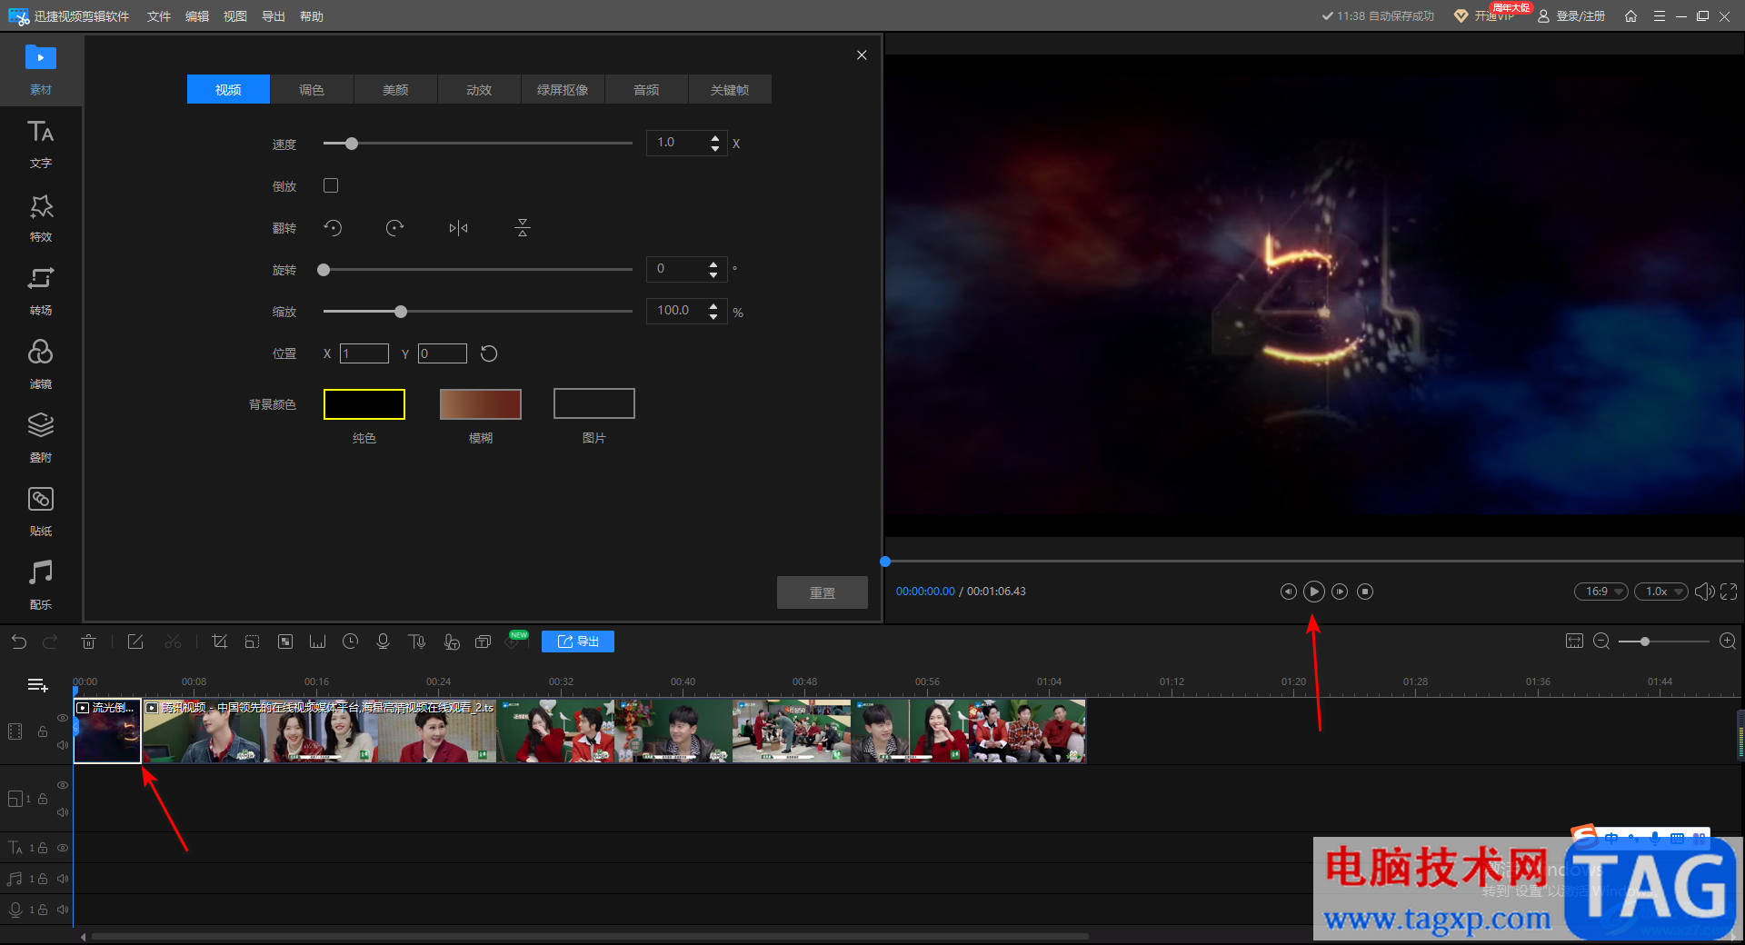1745x945 pixels.
Task: Click the microphone voice-over icon
Action: pyautogui.click(x=383, y=642)
